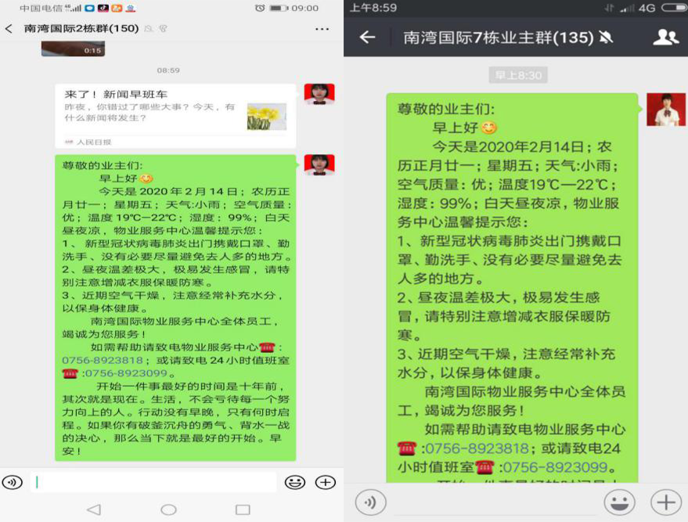Play the 0:15 video thumbnail

coord(73,49)
